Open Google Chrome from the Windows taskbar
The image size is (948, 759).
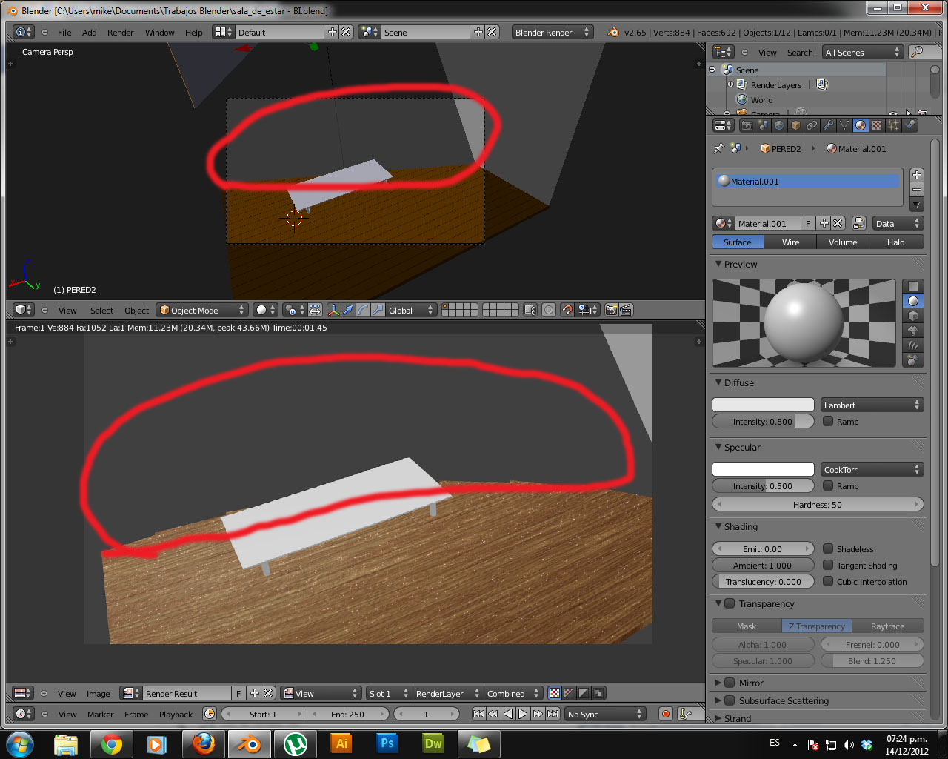pyautogui.click(x=111, y=743)
